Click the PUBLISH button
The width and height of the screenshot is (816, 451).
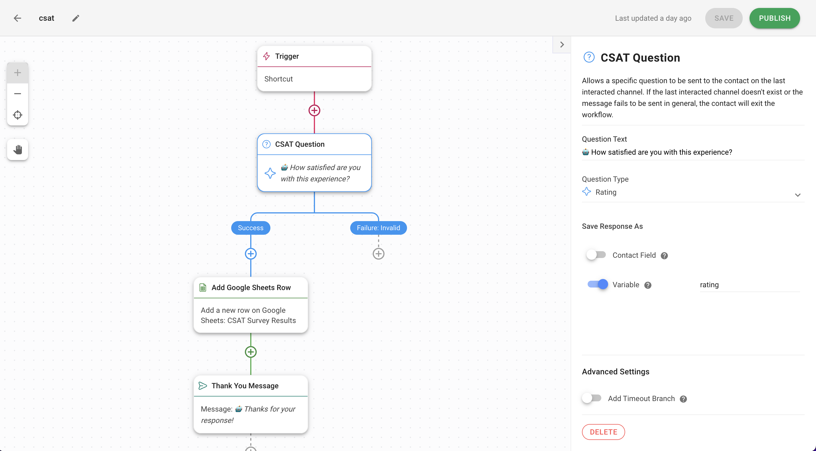(x=774, y=18)
